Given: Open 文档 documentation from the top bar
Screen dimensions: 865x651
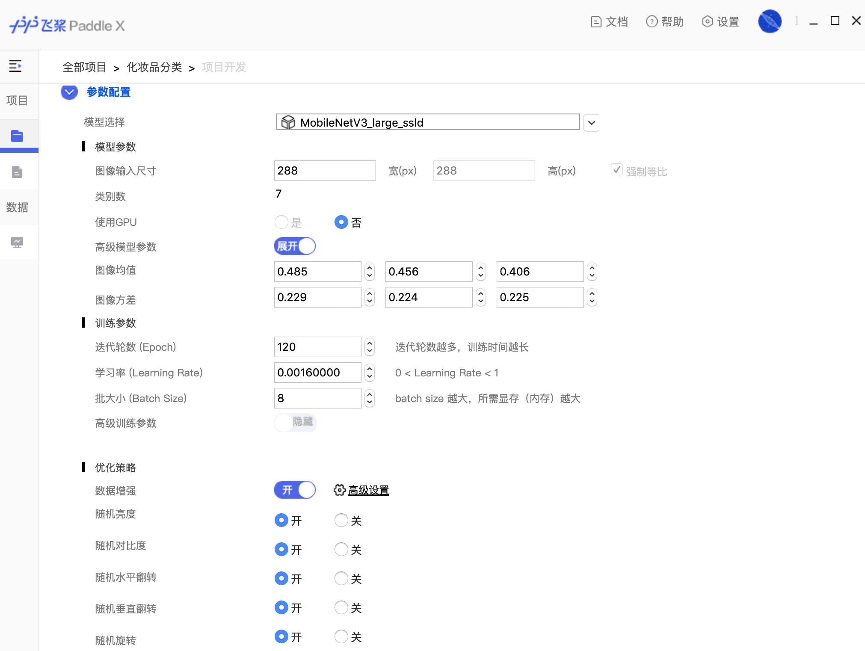Looking at the screenshot, I should tap(609, 21).
